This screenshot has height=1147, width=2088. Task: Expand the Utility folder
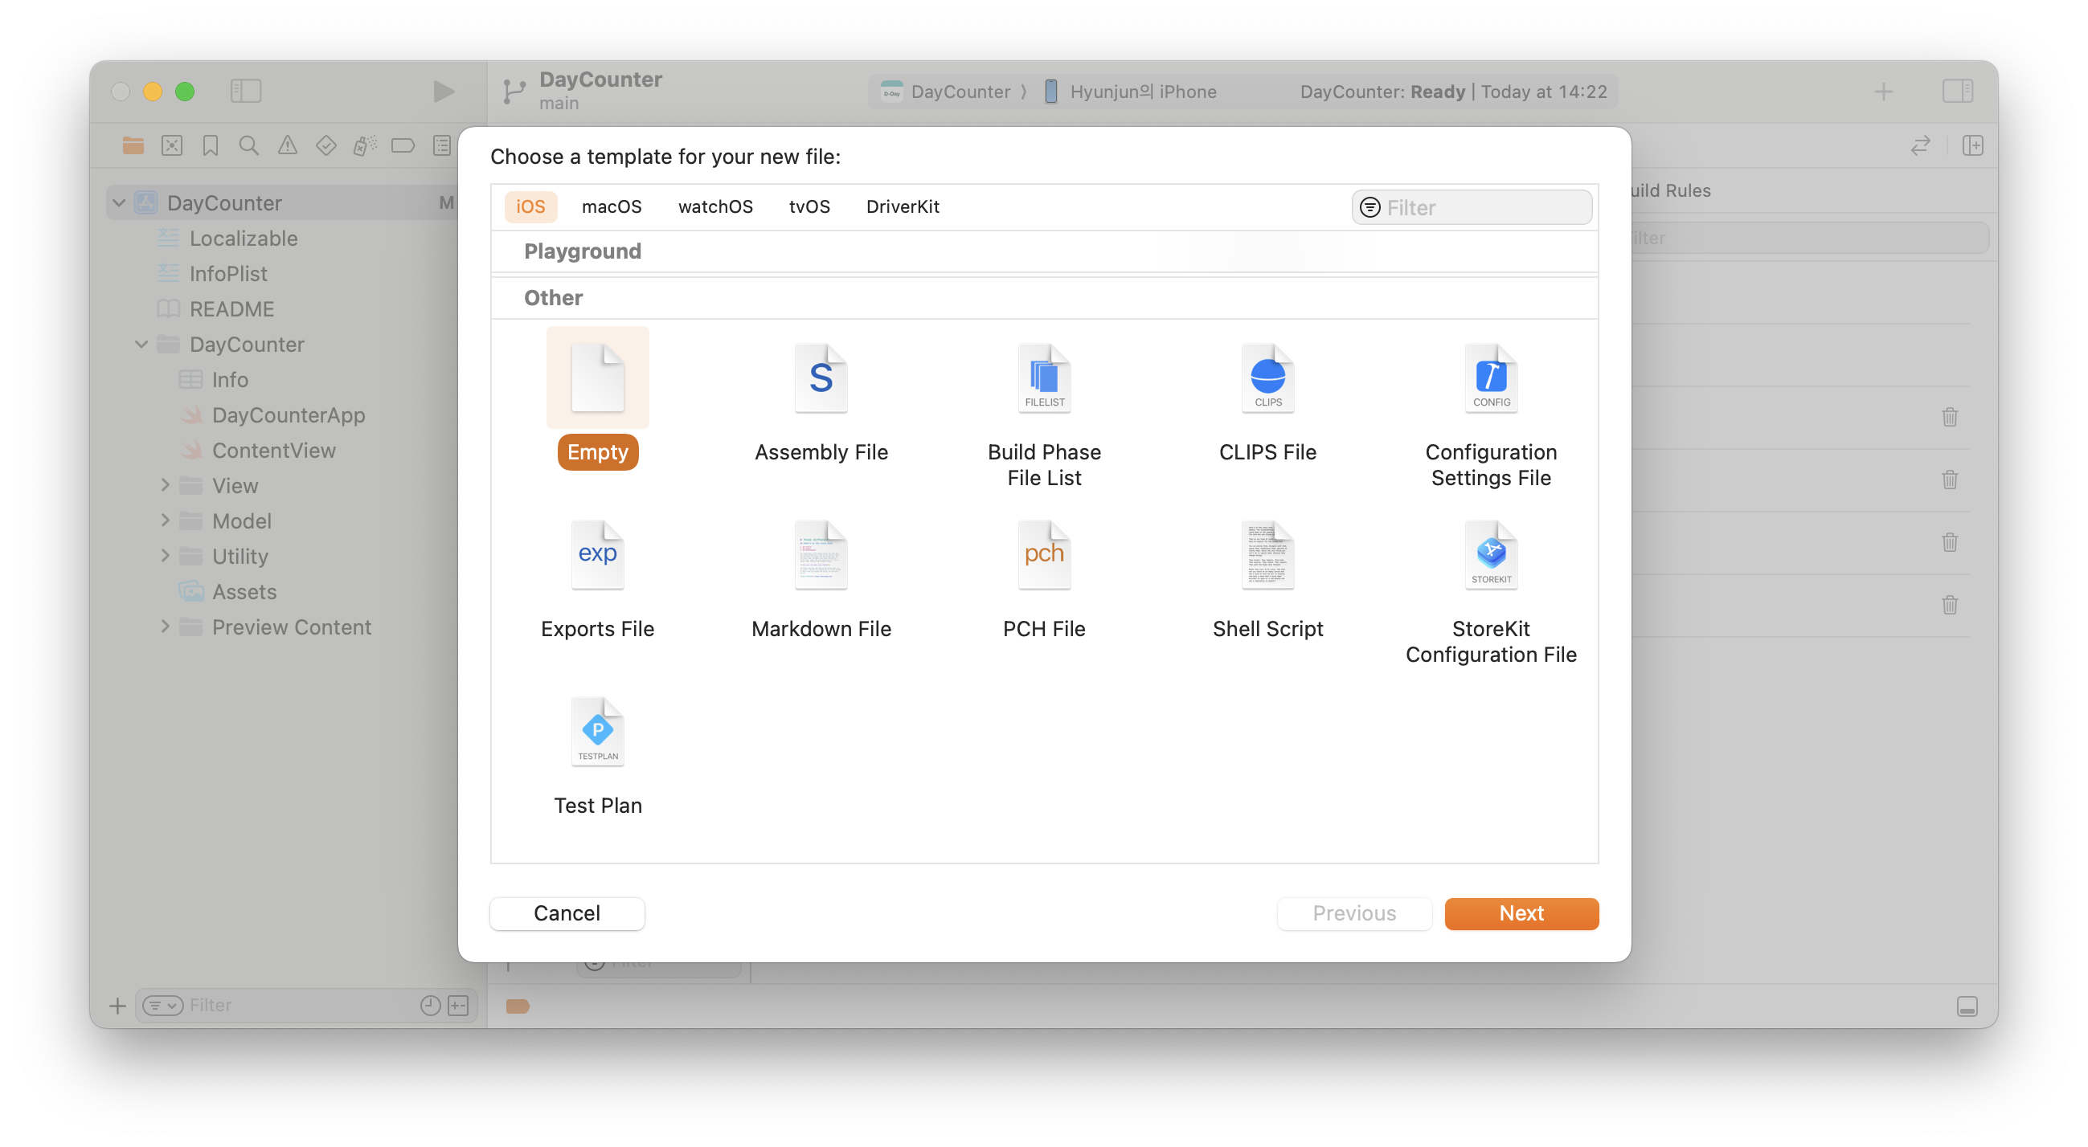click(166, 556)
